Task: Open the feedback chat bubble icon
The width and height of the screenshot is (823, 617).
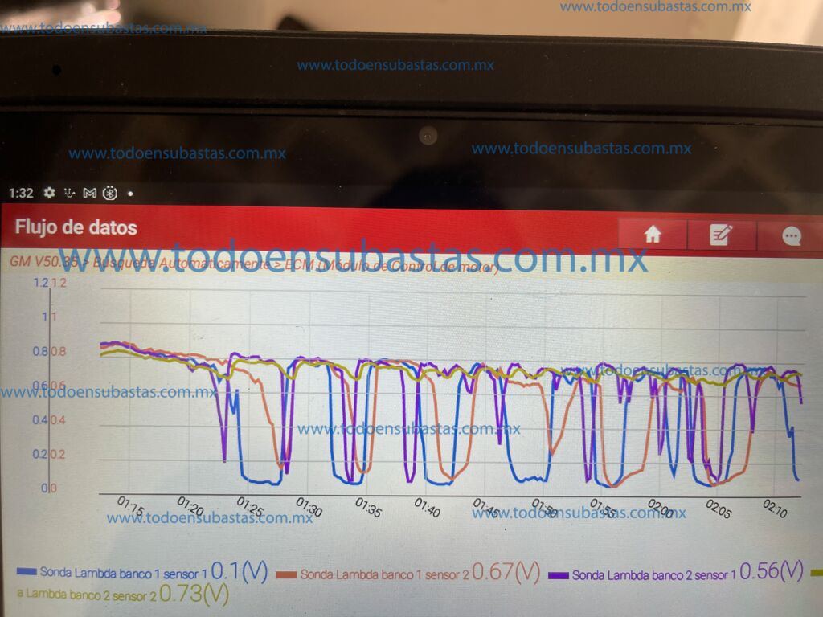Action: [x=791, y=235]
